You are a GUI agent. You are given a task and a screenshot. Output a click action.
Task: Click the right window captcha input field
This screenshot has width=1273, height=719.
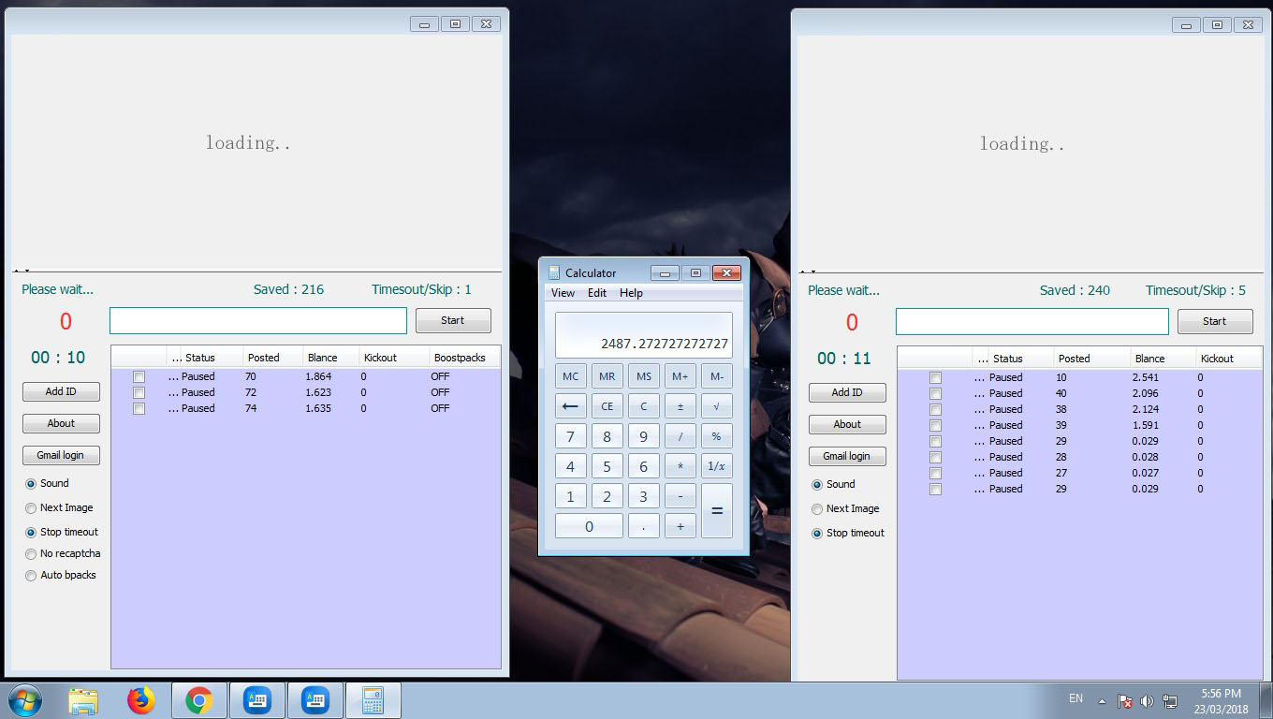coord(1032,321)
